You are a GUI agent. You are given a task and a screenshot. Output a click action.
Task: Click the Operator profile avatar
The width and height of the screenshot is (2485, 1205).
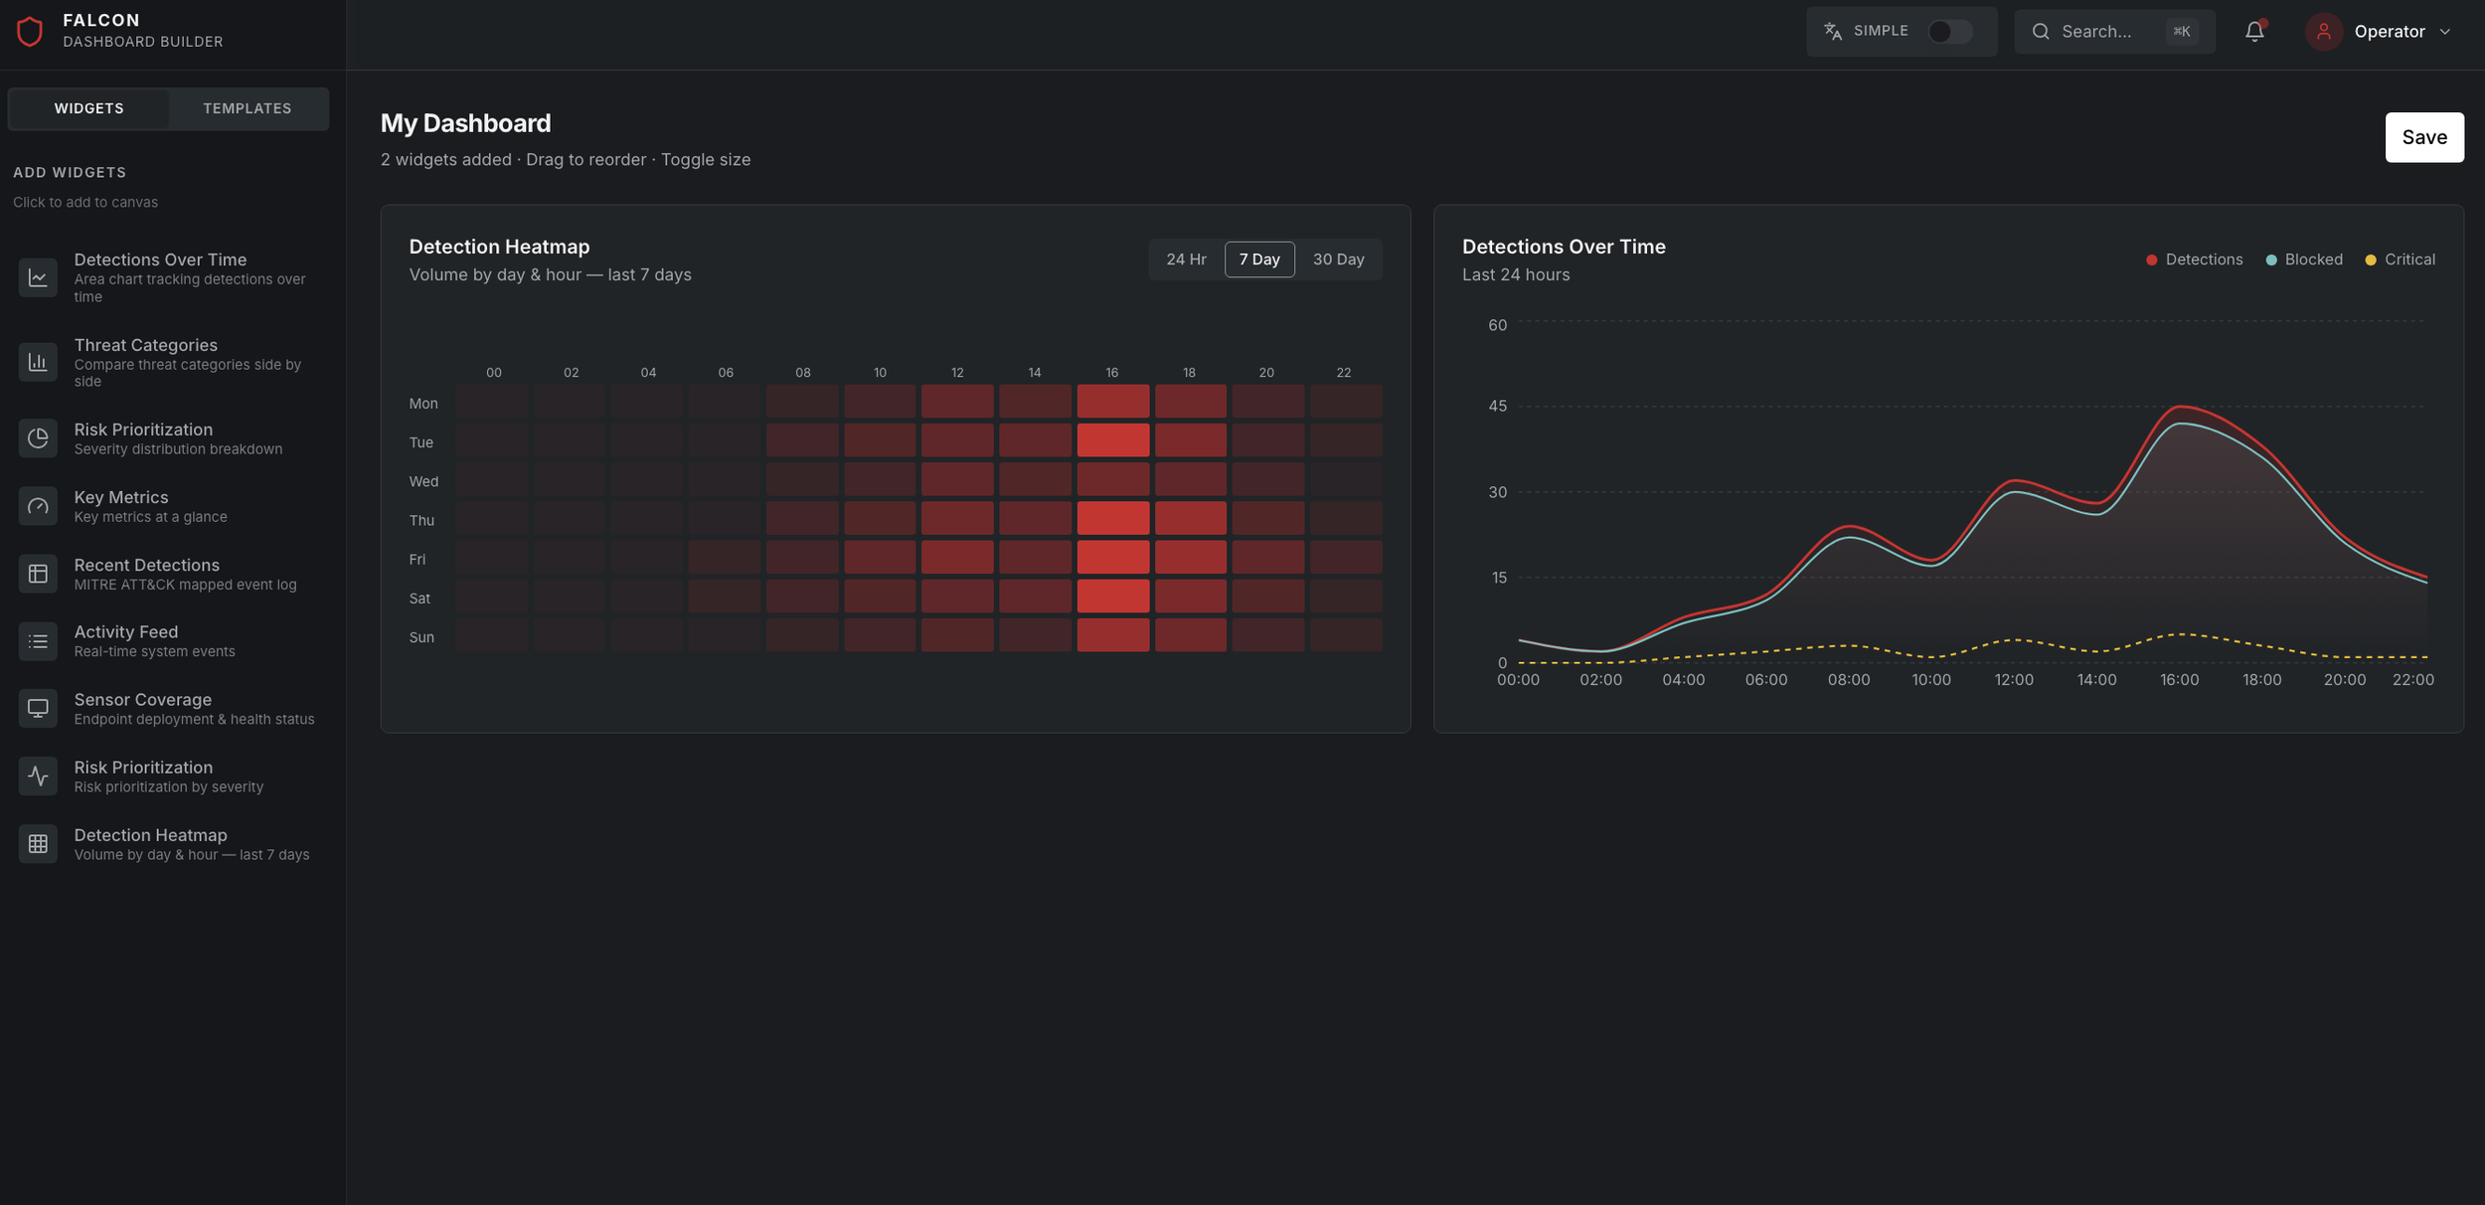click(2323, 32)
